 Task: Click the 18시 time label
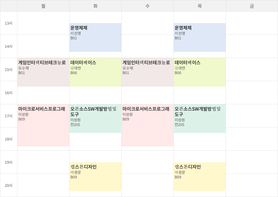(8, 139)
